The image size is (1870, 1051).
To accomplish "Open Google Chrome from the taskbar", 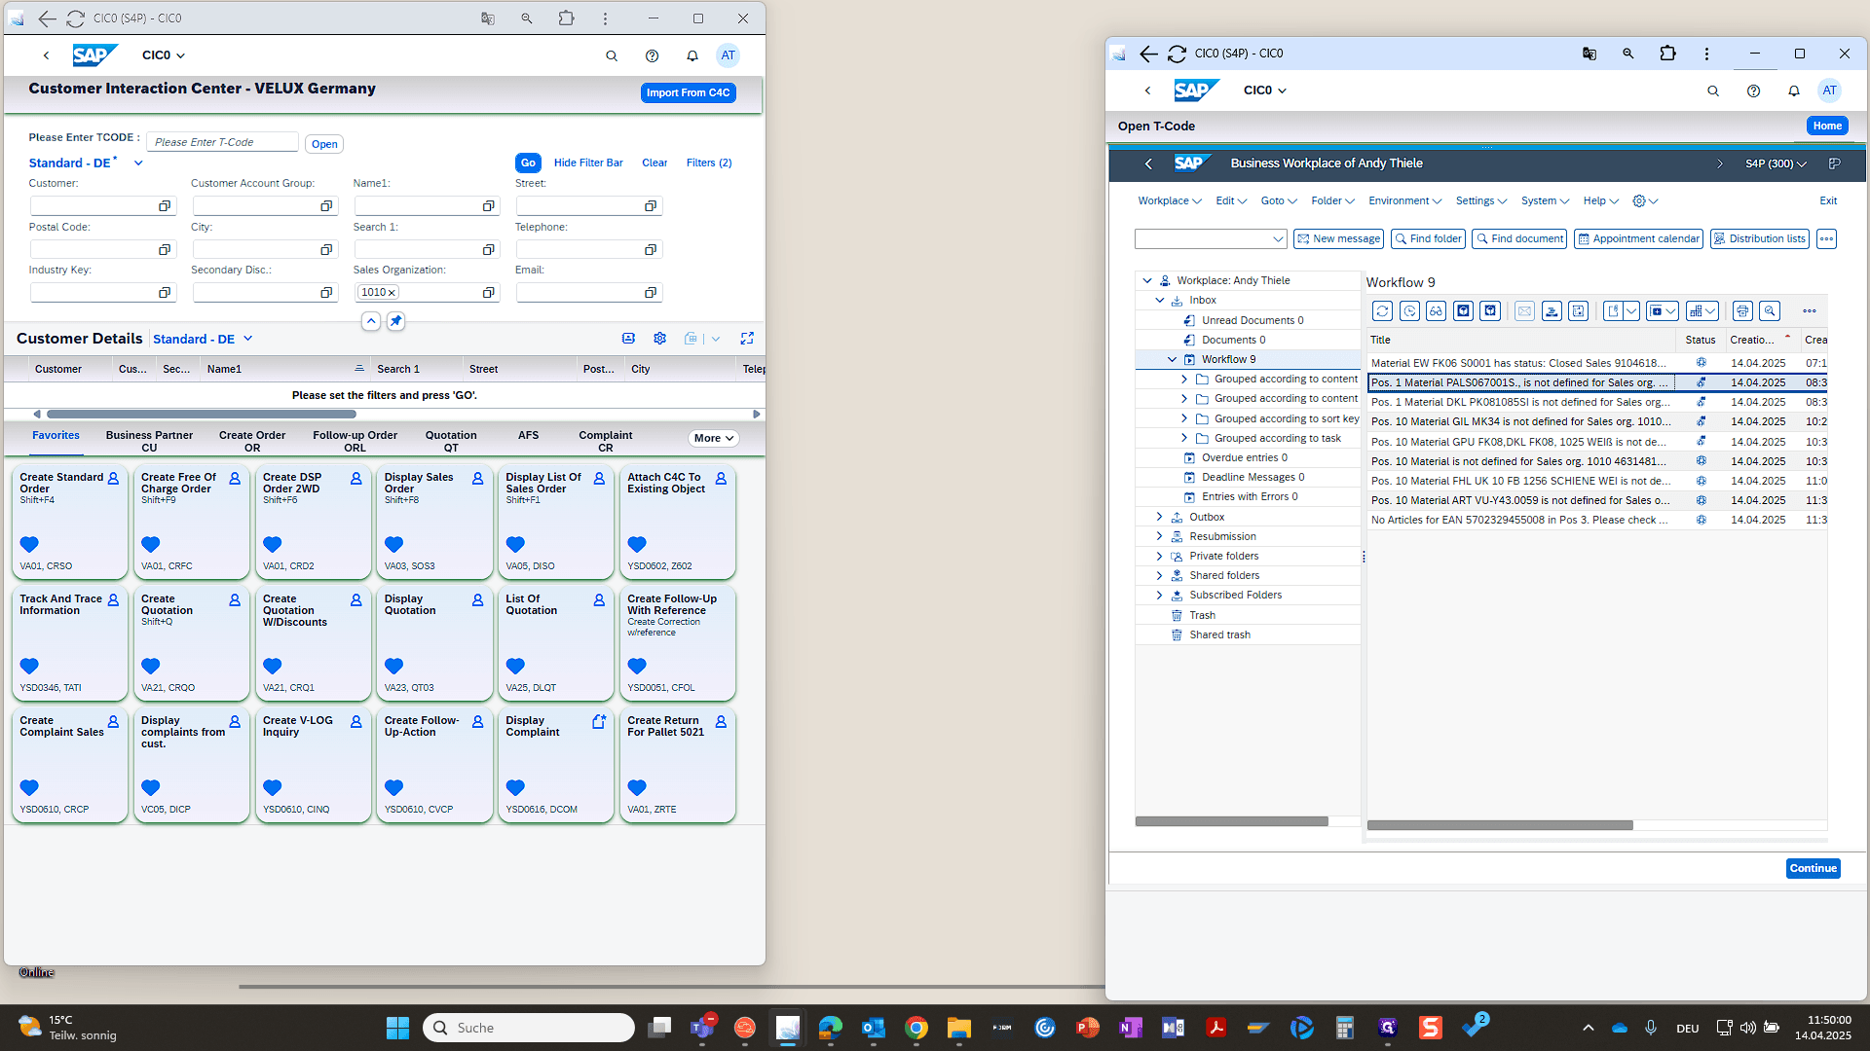I will coord(916,1028).
